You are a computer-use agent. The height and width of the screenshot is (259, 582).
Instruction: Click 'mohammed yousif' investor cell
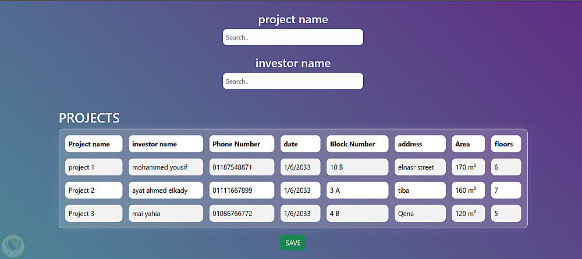[166, 167]
